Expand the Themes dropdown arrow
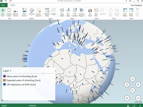This screenshot has width=143, height=107. point(32,16)
